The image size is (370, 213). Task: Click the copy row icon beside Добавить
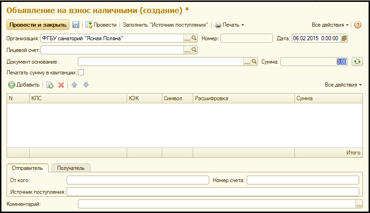click(x=50, y=85)
